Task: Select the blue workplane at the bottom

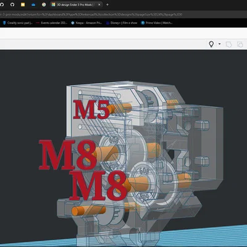Action: pos(206,237)
